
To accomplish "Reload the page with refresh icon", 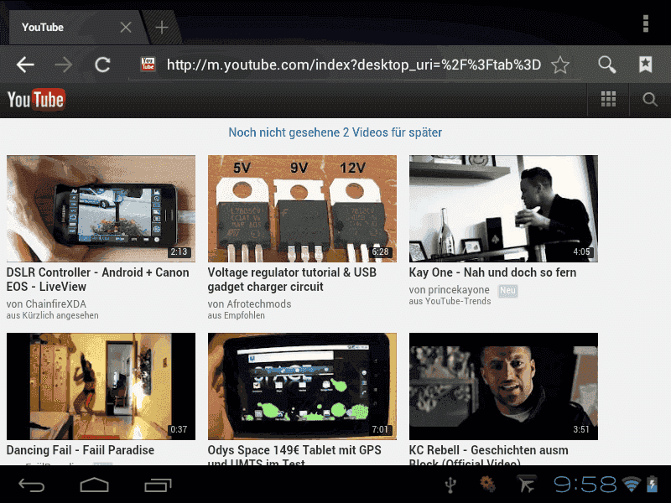I will [102, 65].
